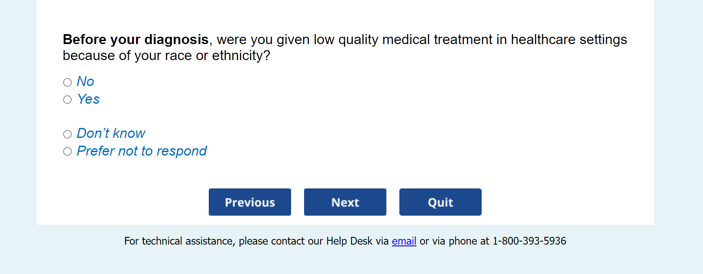The height and width of the screenshot is (274, 703).
Task: Open the Help Desk email link
Action: (x=404, y=241)
